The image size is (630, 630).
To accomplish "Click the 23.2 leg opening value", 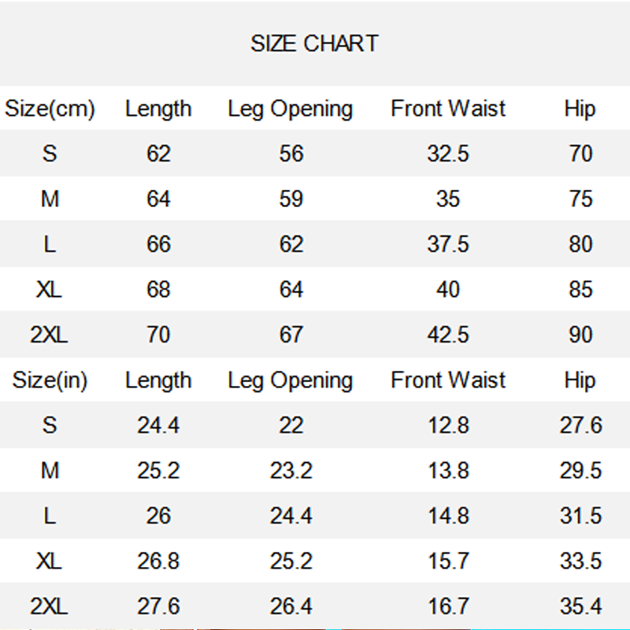I will tap(291, 471).
